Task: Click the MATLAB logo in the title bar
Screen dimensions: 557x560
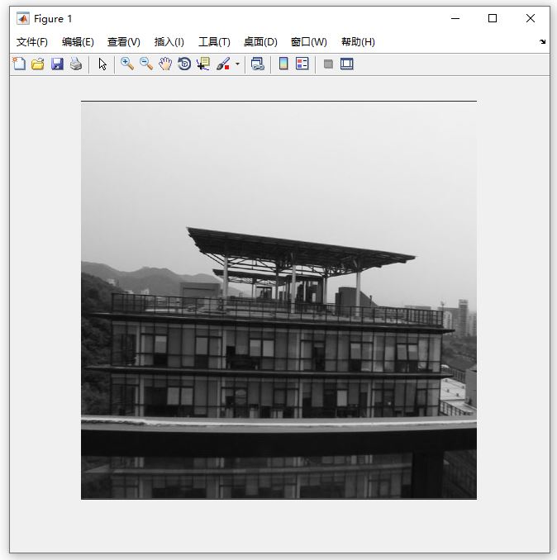Action: (x=23, y=18)
